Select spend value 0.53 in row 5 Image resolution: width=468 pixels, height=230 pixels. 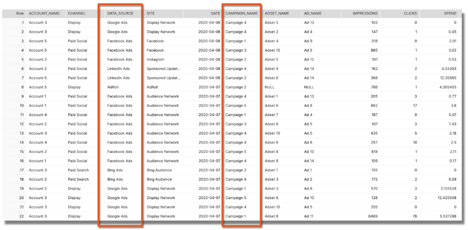452,60
